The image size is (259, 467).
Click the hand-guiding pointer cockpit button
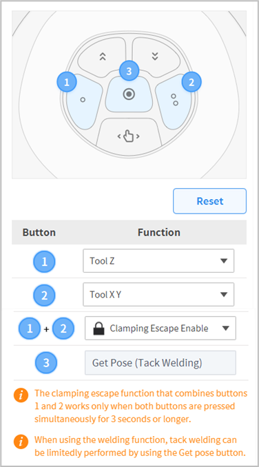129,136
